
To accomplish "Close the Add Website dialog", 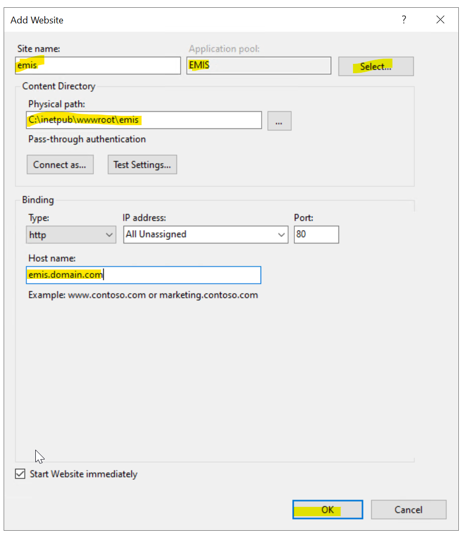I will point(440,20).
